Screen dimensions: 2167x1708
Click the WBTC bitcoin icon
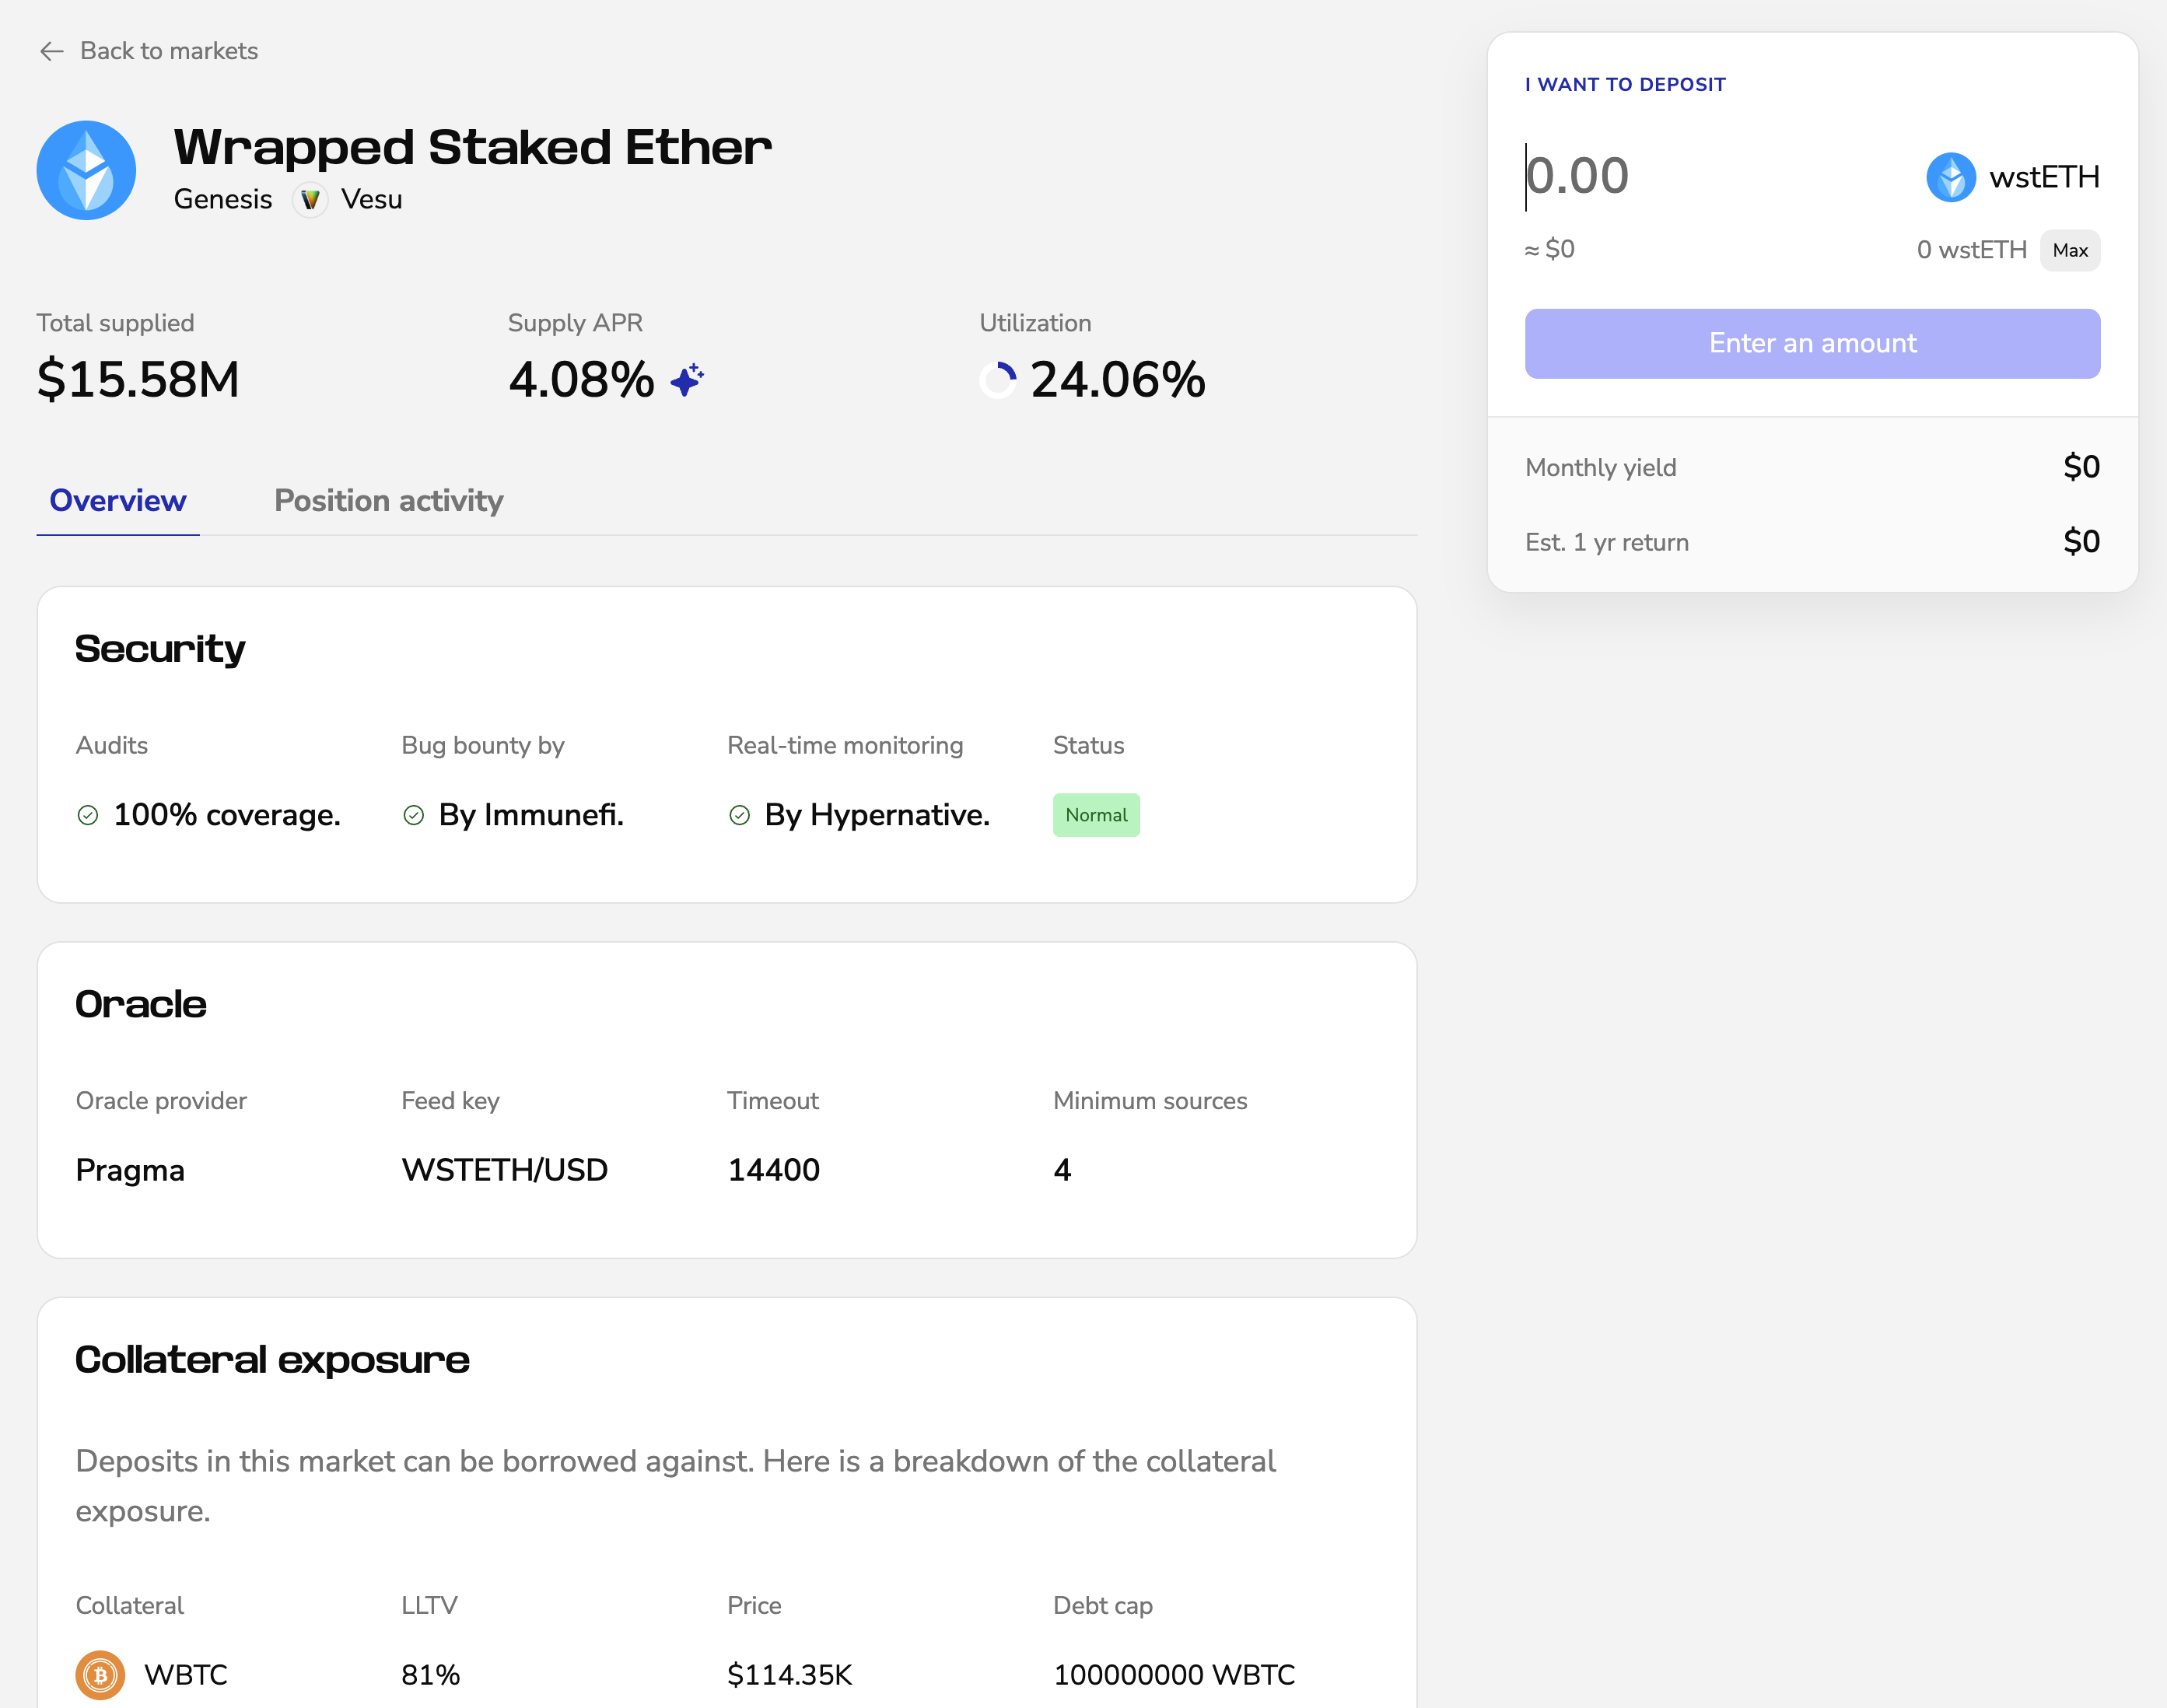100,1674
